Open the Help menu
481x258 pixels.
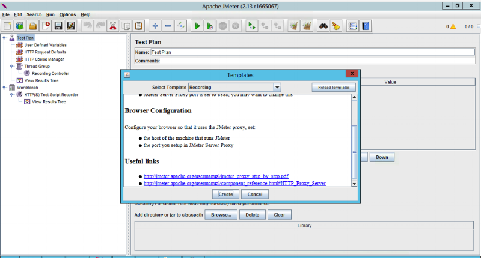85,14
